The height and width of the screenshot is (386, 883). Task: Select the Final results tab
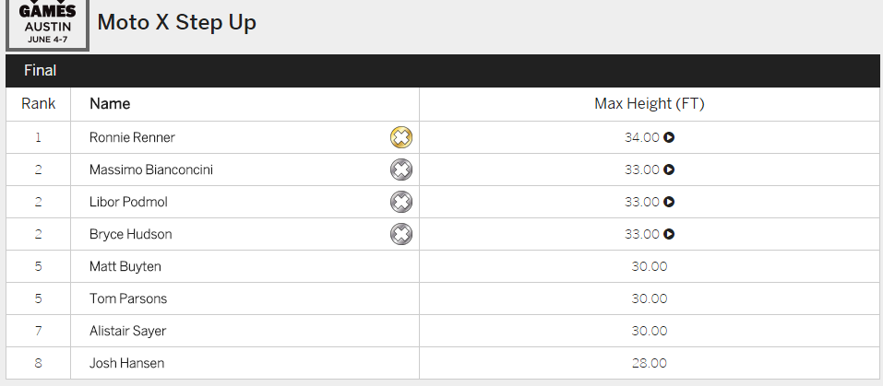point(41,70)
